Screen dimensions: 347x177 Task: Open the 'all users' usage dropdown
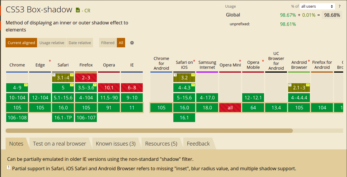coord(317,6)
